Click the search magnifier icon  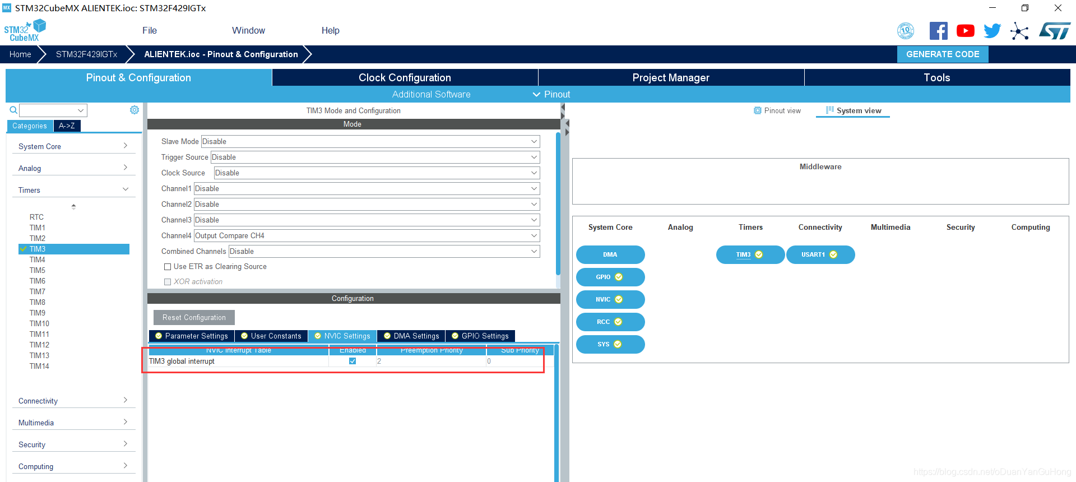[13, 110]
